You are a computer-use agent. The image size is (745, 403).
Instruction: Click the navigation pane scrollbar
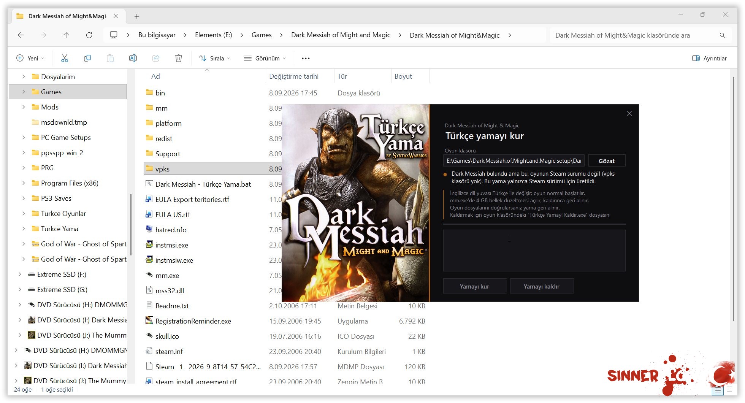point(131,224)
